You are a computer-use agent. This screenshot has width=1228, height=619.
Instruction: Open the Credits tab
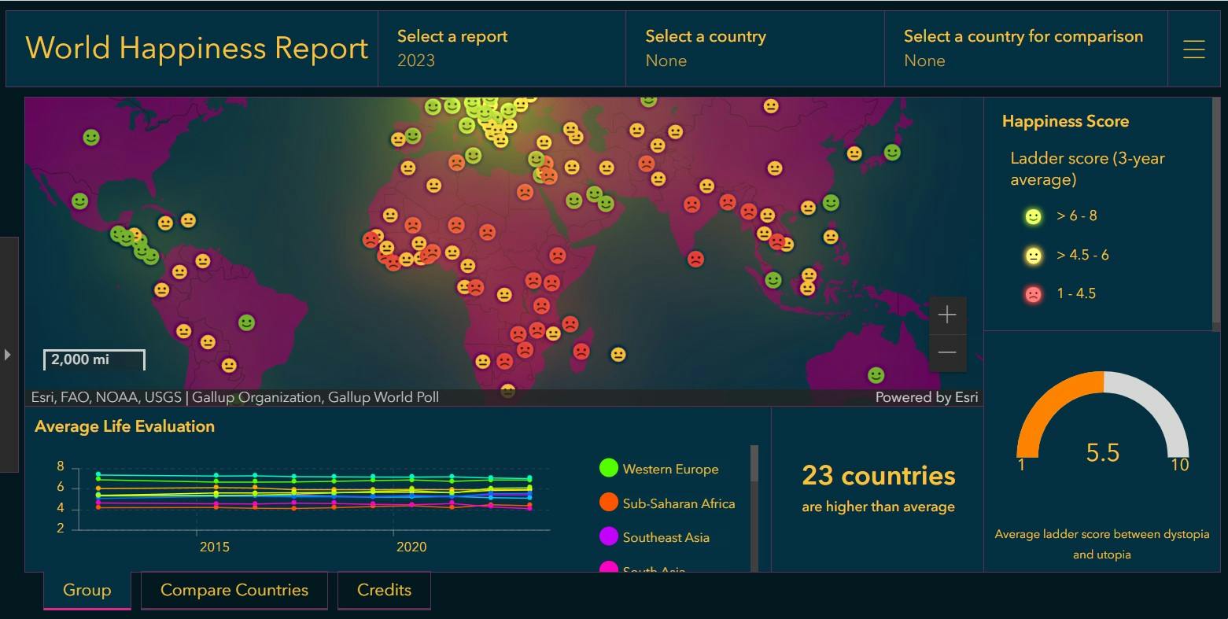click(x=384, y=591)
